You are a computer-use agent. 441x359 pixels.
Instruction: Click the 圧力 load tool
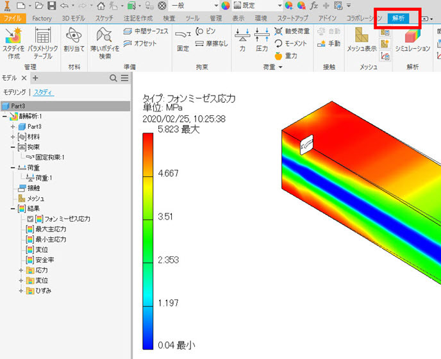(x=262, y=40)
